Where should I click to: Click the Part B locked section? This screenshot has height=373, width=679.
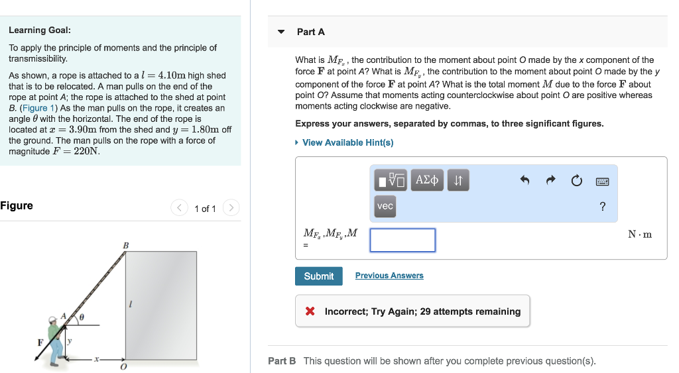(x=431, y=361)
